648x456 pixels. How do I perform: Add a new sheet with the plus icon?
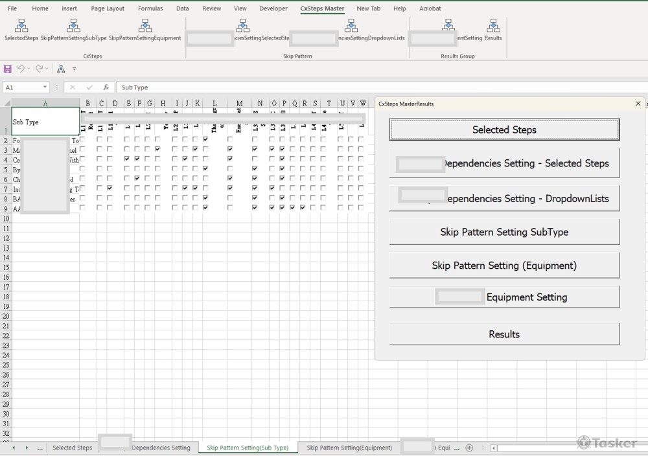point(470,448)
